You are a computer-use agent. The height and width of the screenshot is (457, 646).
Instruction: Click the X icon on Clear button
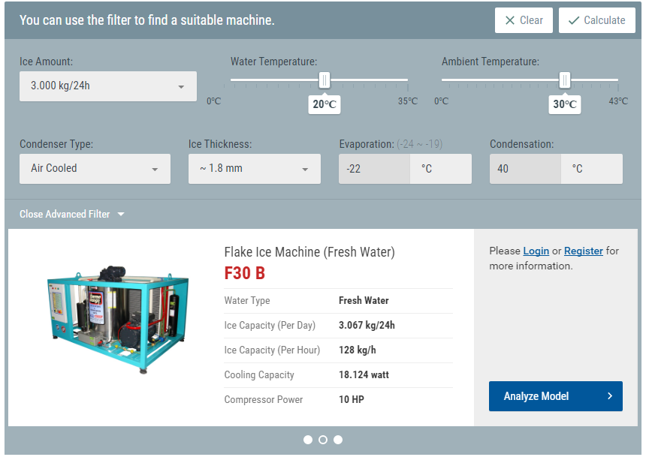coord(509,20)
